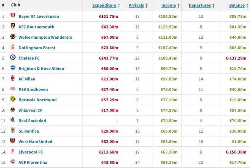Click the Borussia Dortmund crest icon

pos(12,100)
